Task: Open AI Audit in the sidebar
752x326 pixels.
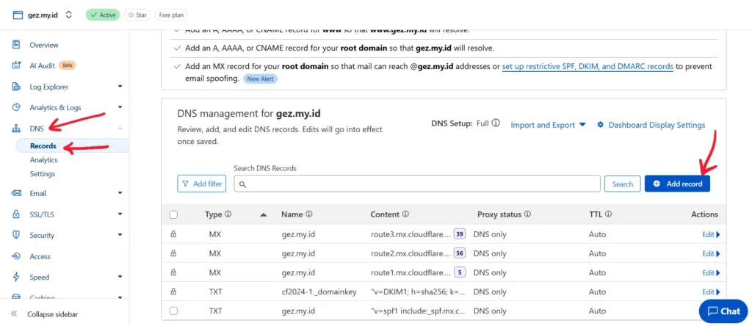Action: (42, 65)
